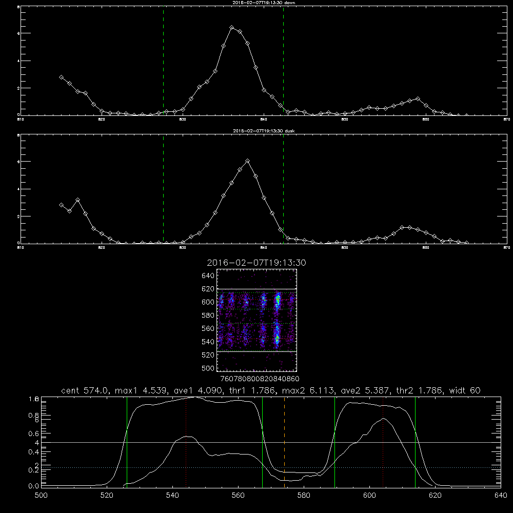This screenshot has width=513, height=513.
Task: Click the solid green line near 567
Action: [262, 442]
